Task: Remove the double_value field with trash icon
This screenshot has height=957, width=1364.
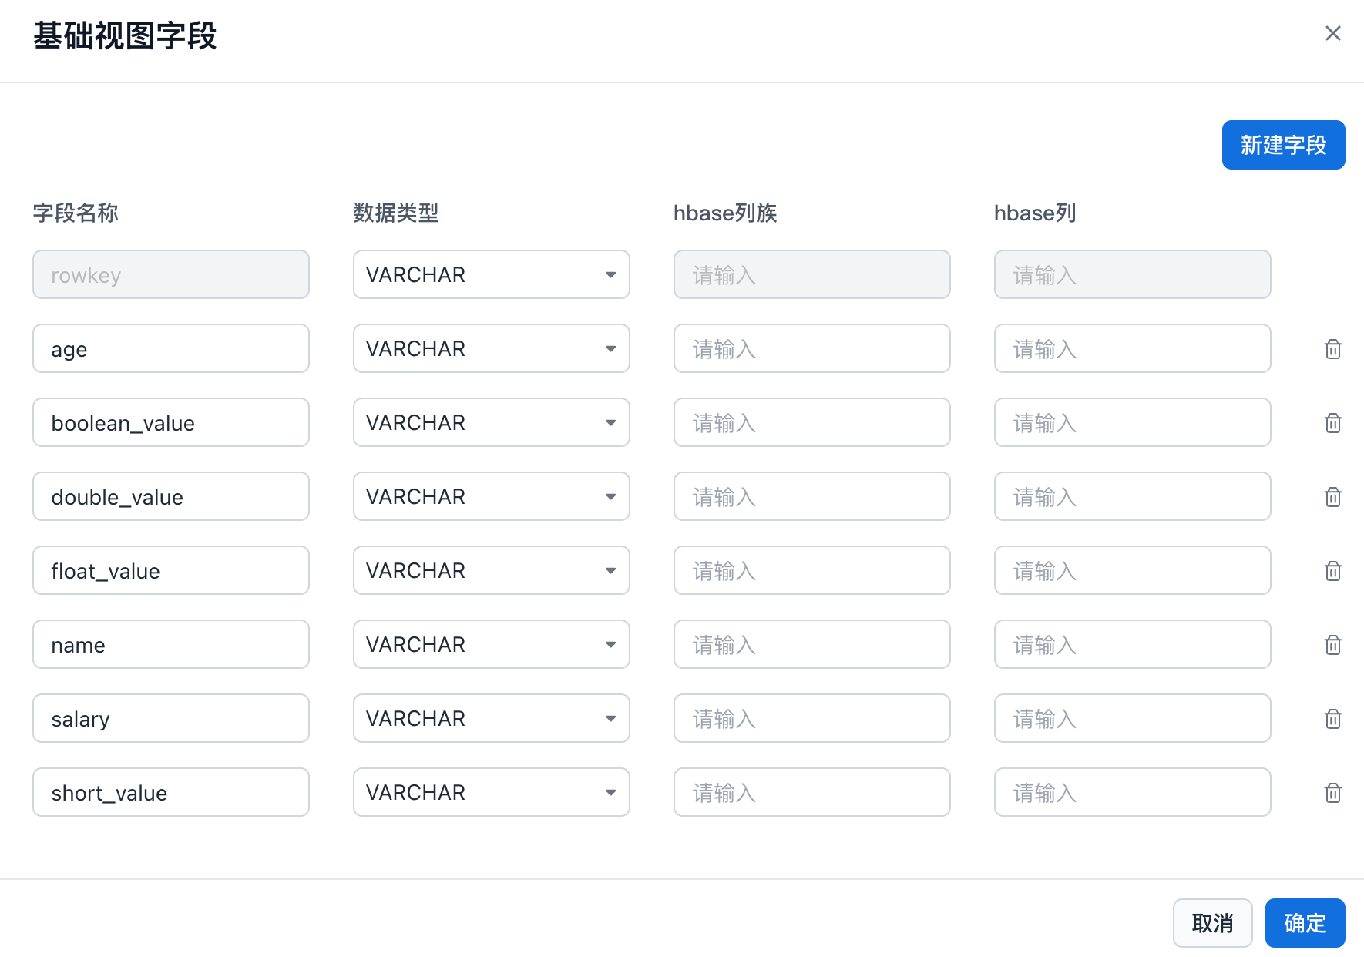Action: coord(1332,497)
